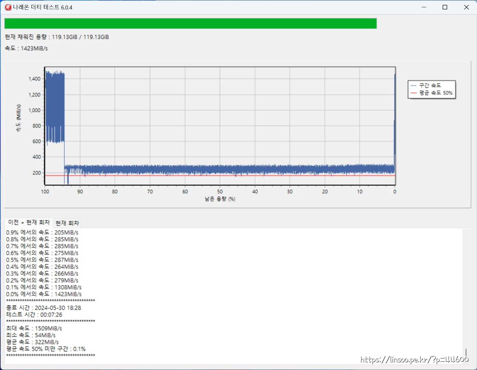Click log line '0.0% 에서의 속도 : 1423MiB/s'
Viewport: 477px width, 370px height.
44,294
